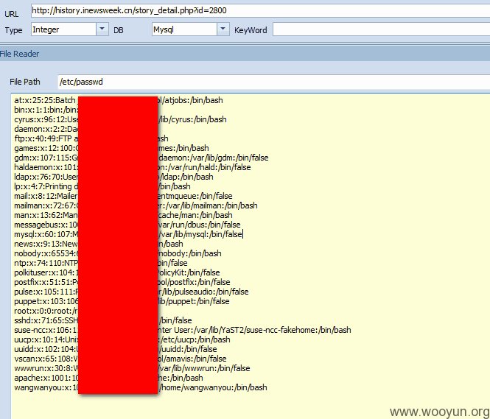490x419 pixels.
Task: Click the cyrus:x:96:12 line
Action: [120, 119]
